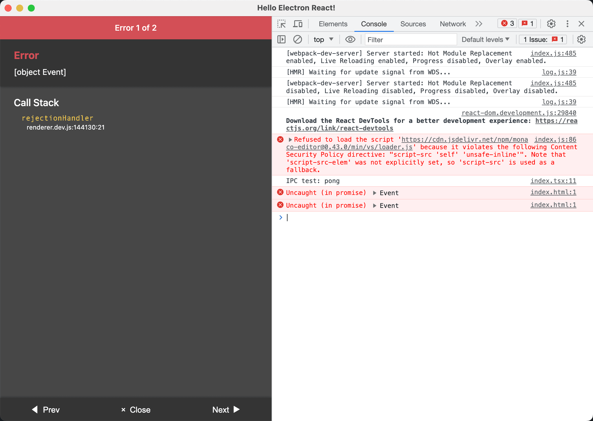The height and width of the screenshot is (421, 593).
Task: Select the inspect element picker tool
Action: (x=281, y=24)
